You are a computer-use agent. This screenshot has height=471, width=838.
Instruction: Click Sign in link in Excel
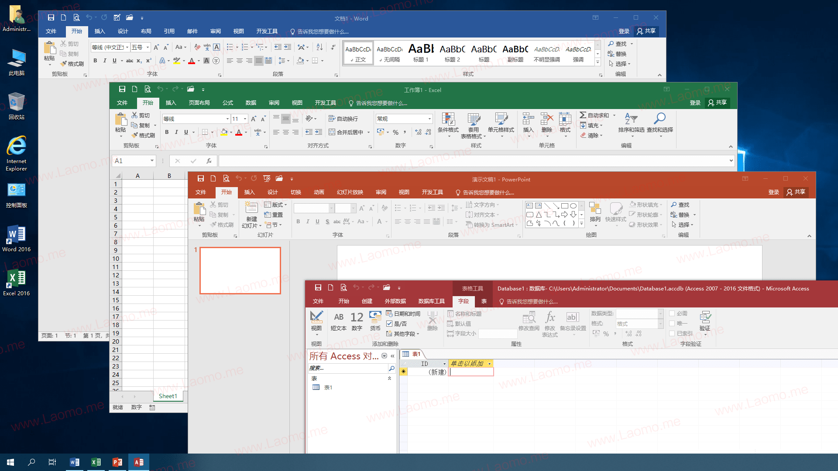point(695,103)
